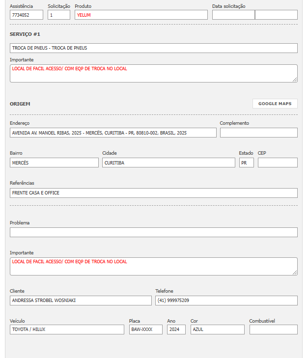Click the Telefone field
The height and width of the screenshot is (358, 308).
click(226, 301)
